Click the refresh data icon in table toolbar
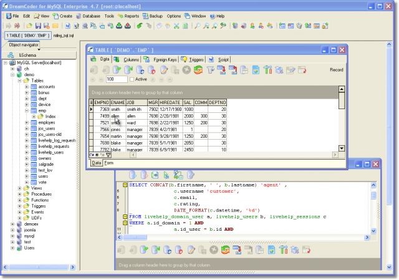399x280 pixels. tap(198, 70)
